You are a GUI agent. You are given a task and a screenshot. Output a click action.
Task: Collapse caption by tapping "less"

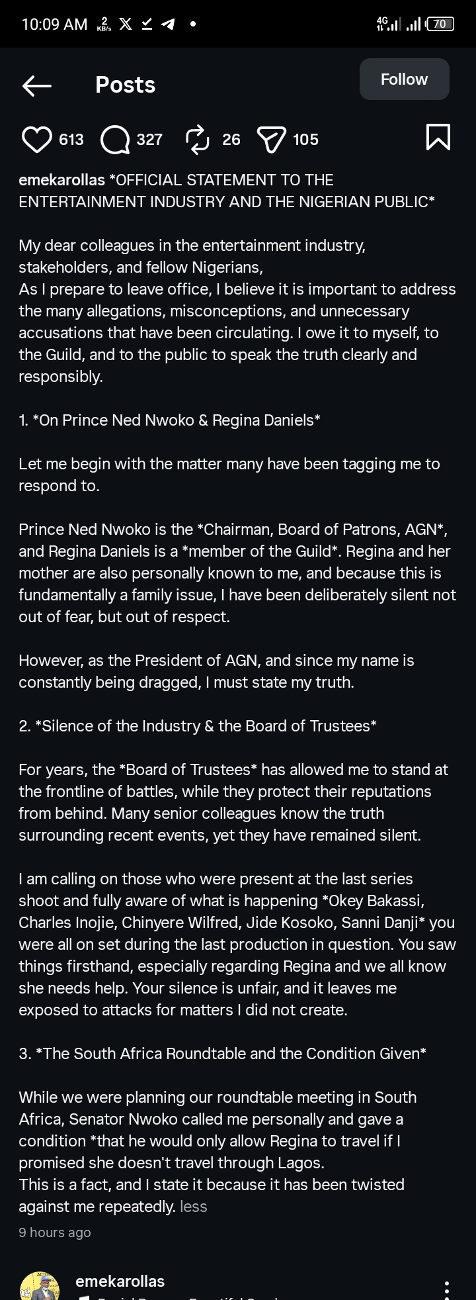(194, 1207)
